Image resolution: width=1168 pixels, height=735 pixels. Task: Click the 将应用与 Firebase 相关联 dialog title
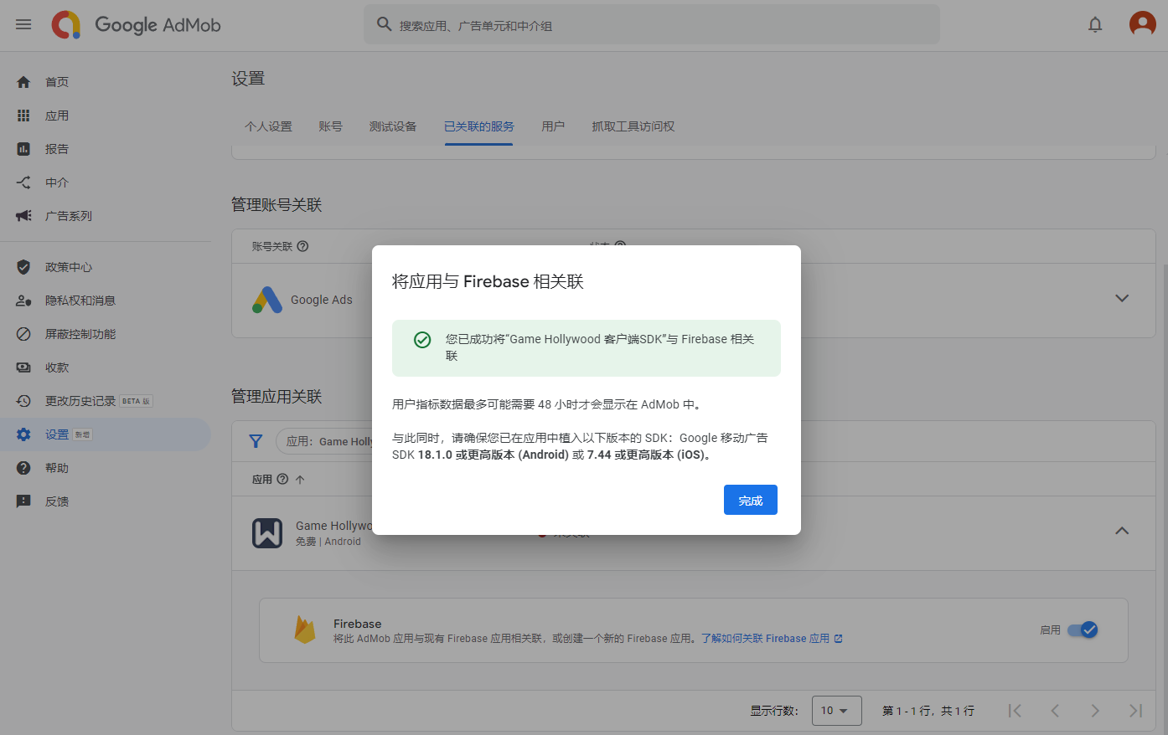pyautogui.click(x=488, y=281)
